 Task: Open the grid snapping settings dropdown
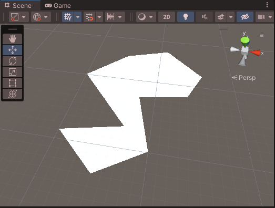(99, 17)
